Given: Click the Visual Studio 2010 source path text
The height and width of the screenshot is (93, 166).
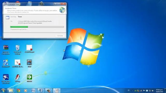Looking at the screenshot, I should coord(35,22).
